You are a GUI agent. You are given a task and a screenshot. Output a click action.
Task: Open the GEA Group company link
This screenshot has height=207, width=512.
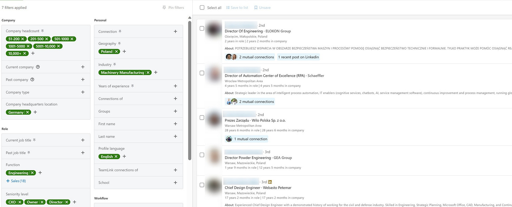[x=283, y=158]
